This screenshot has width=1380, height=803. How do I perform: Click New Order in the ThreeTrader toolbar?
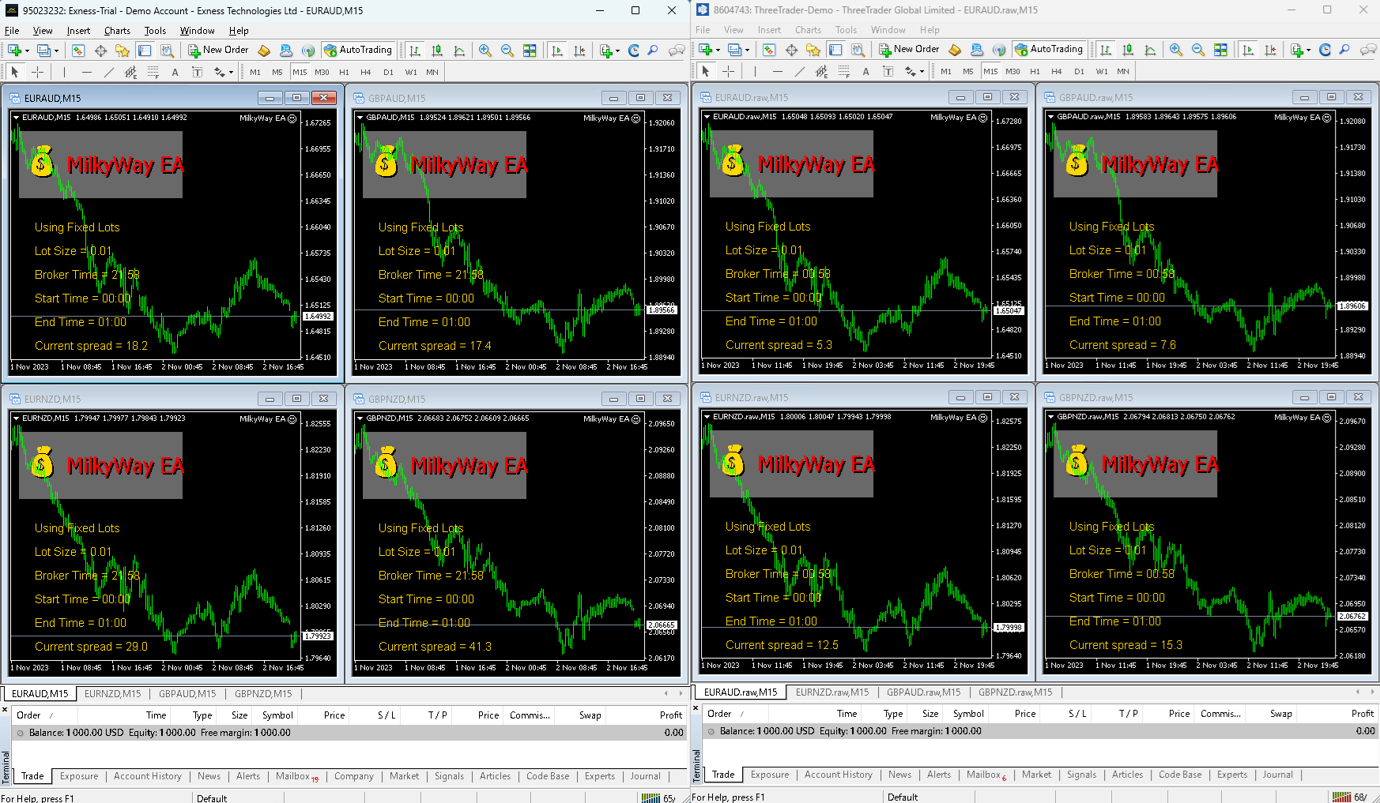[909, 49]
